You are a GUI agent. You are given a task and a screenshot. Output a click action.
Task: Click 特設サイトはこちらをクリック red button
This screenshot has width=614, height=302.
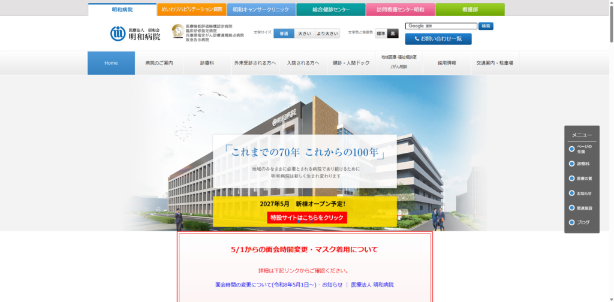[x=307, y=218]
